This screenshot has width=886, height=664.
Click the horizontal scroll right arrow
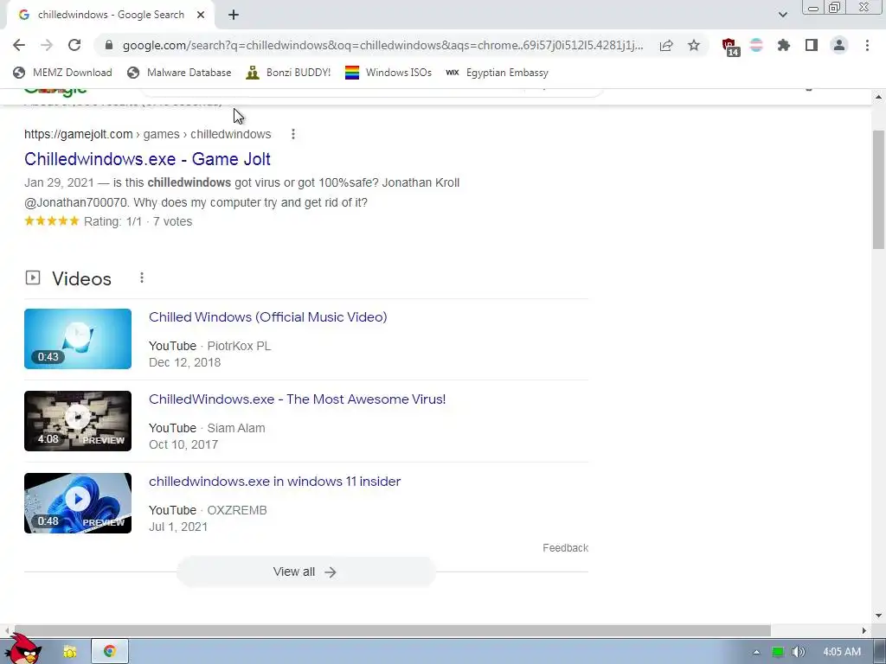tap(864, 630)
